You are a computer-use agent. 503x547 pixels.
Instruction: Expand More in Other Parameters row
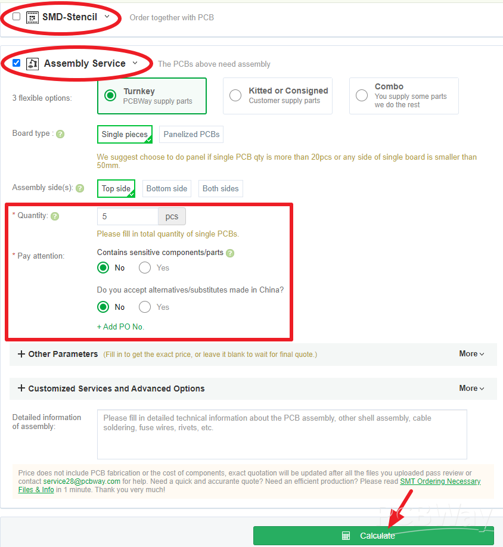tap(471, 354)
